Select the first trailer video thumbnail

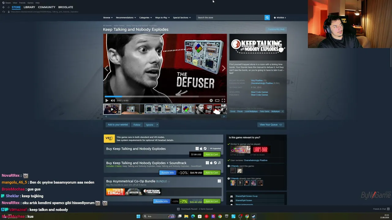112,109
